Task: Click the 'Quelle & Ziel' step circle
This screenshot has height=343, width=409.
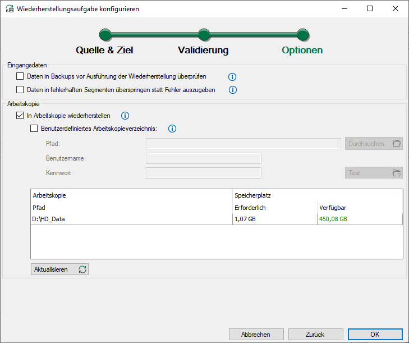Action: pos(105,35)
